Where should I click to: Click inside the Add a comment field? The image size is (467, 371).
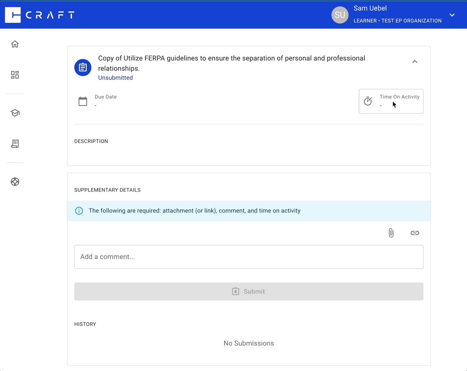pos(249,256)
